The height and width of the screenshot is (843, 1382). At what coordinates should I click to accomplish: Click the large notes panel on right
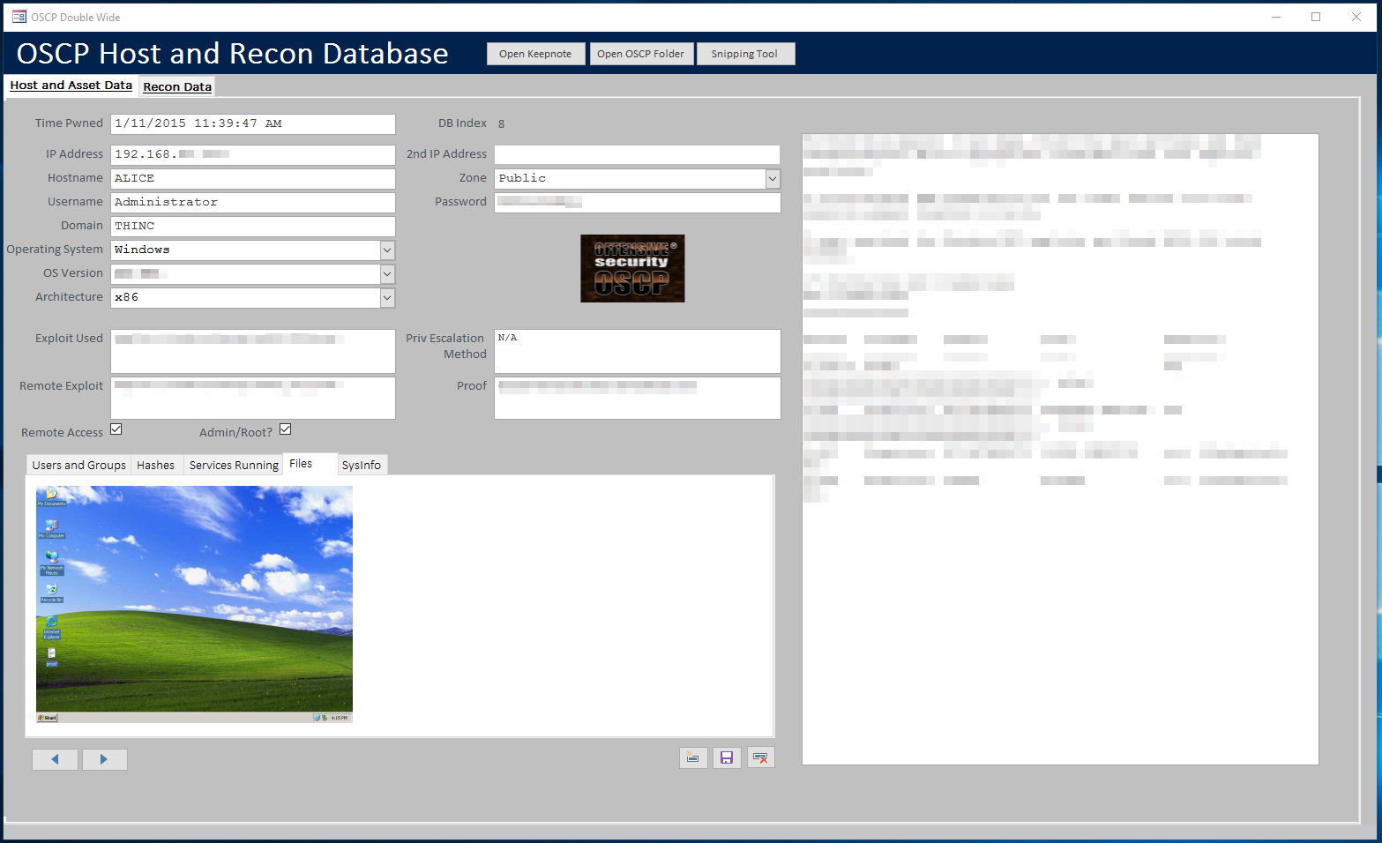pyautogui.click(x=1060, y=449)
